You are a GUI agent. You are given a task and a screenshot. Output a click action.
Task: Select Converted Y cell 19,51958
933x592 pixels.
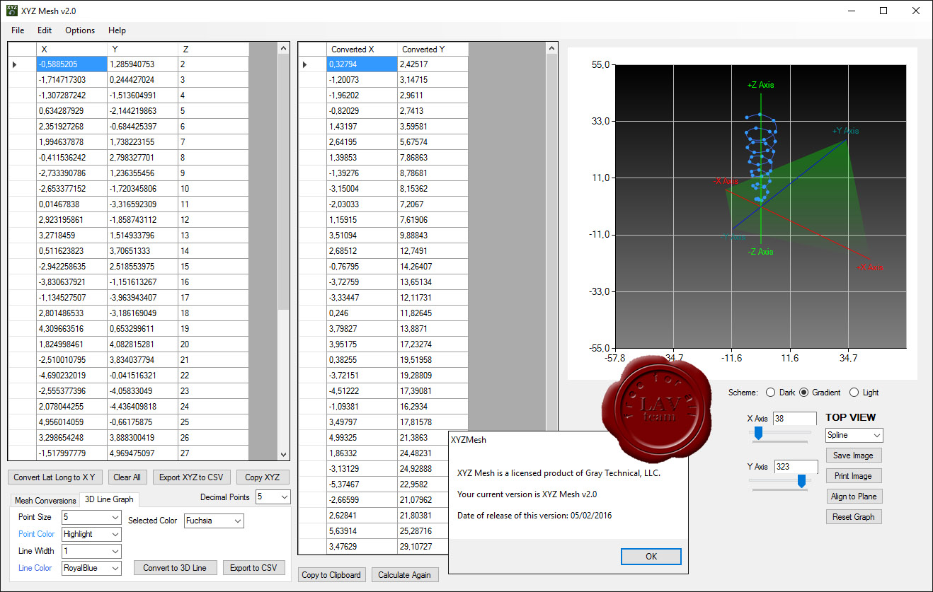(433, 360)
